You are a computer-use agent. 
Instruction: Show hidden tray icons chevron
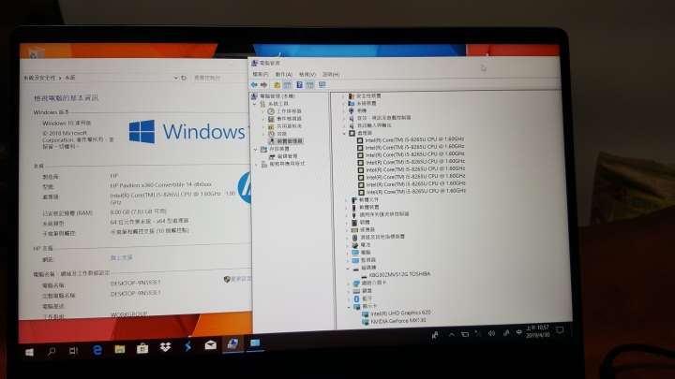pos(451,335)
